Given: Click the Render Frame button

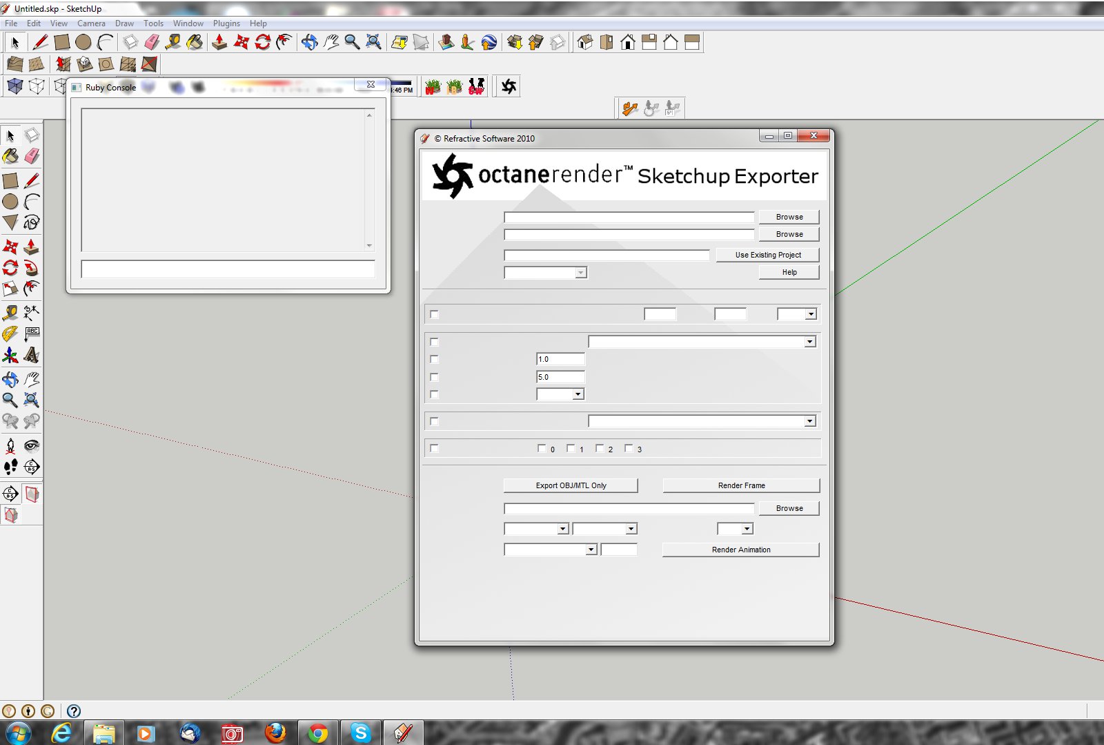Looking at the screenshot, I should [x=741, y=485].
